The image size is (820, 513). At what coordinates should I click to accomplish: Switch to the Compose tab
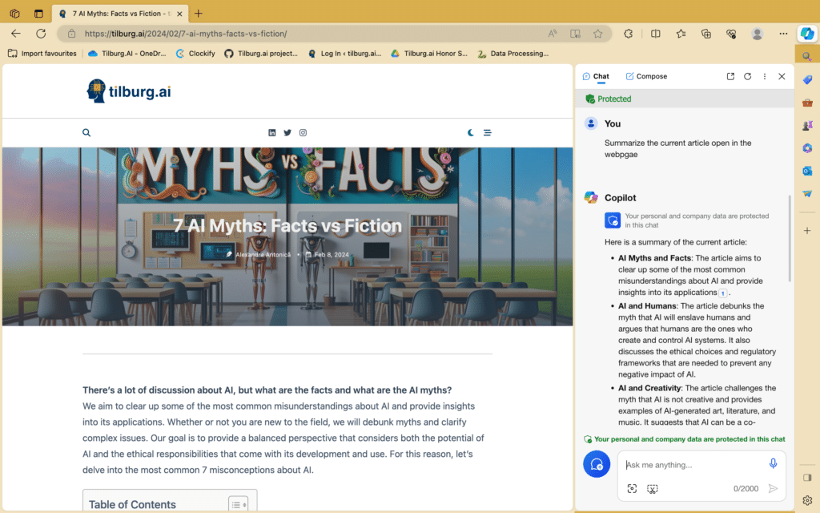646,76
